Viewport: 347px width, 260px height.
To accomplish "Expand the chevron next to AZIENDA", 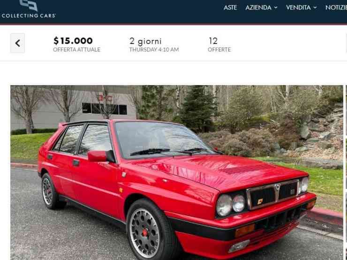I will click(276, 7).
